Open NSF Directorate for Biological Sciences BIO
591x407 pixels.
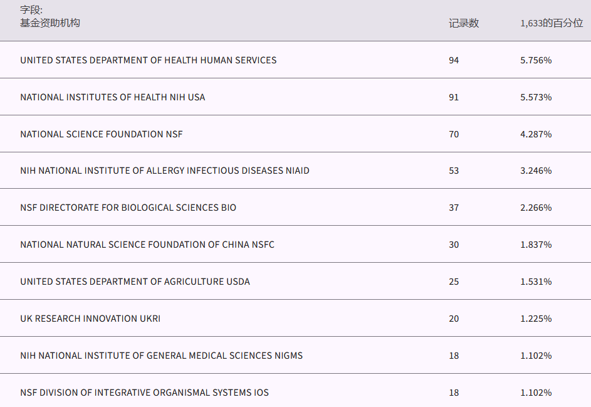coord(128,208)
